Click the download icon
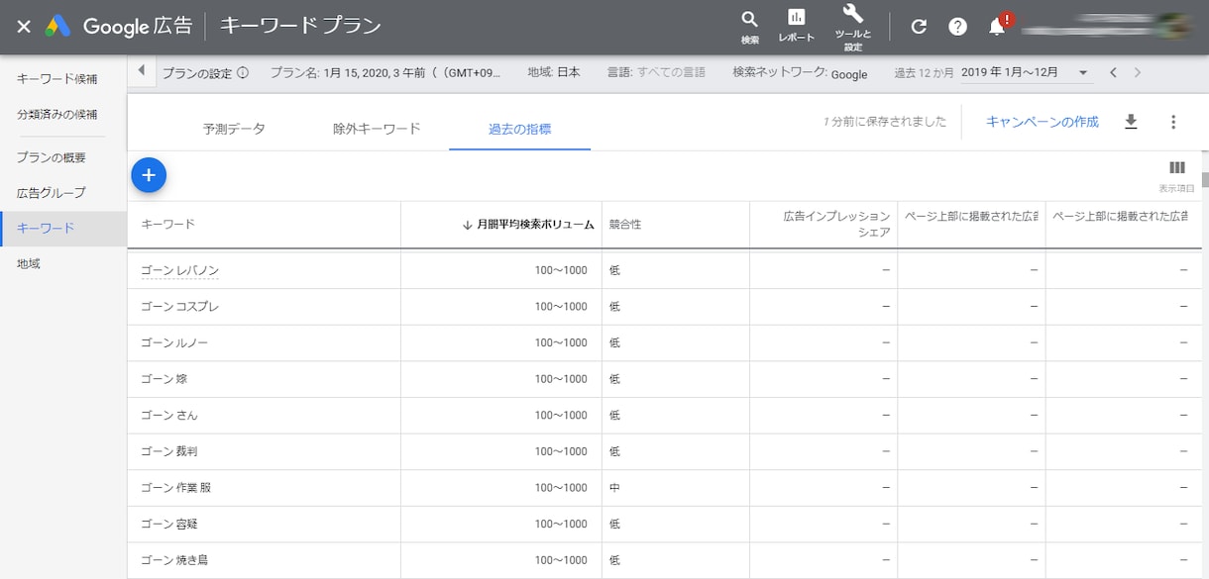This screenshot has width=1209, height=579. 1131,122
